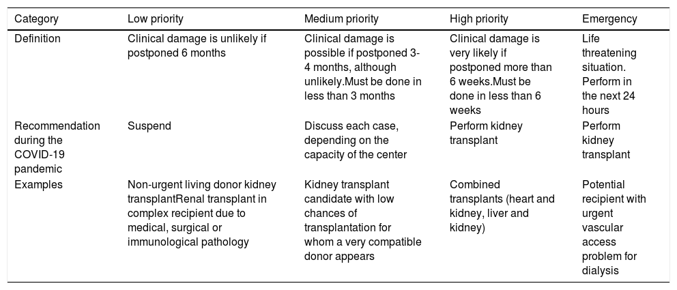The width and height of the screenshot is (677, 290).
Task: Click the High priority definition about 6 weeks
Action: click(501, 74)
